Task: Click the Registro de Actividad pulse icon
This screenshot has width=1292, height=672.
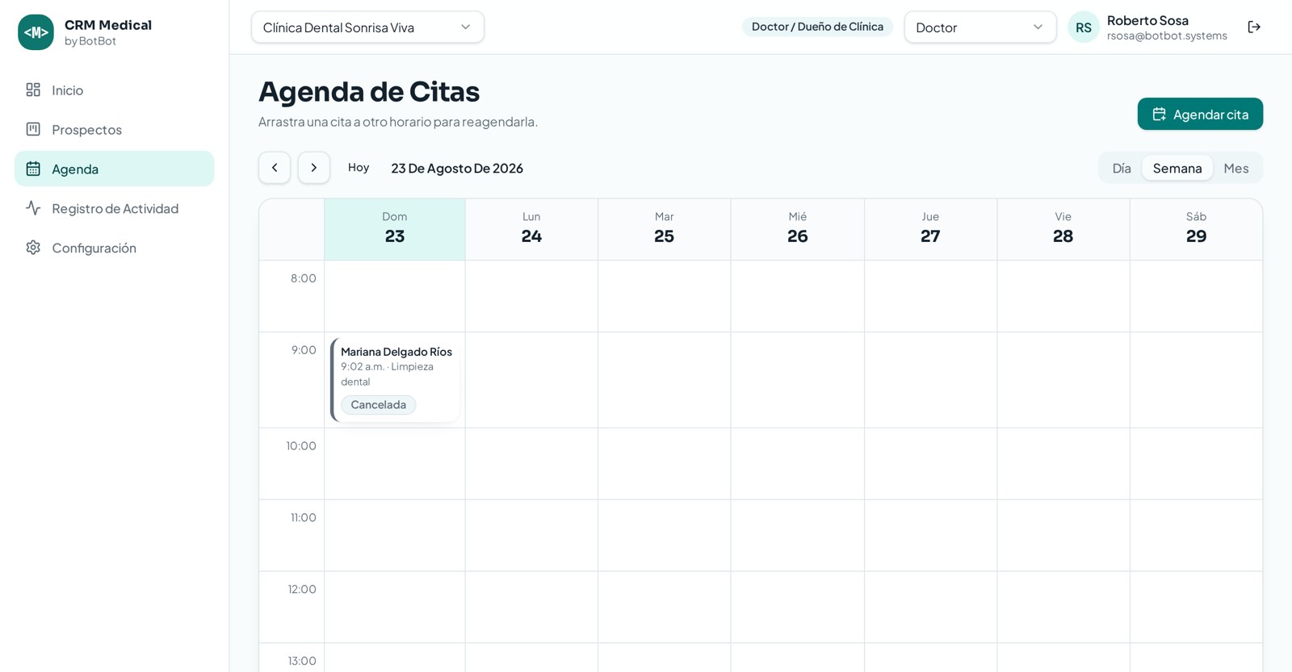Action: click(33, 208)
